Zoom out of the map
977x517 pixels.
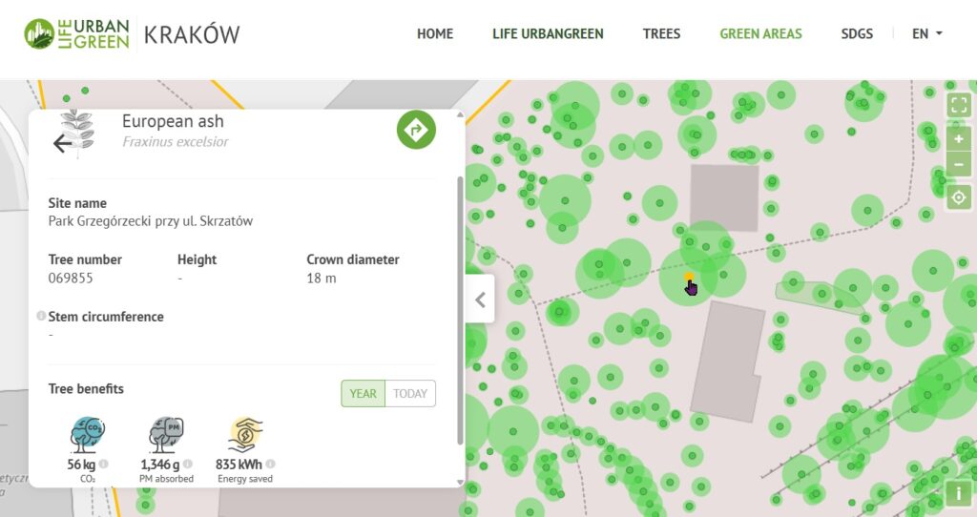[959, 164]
